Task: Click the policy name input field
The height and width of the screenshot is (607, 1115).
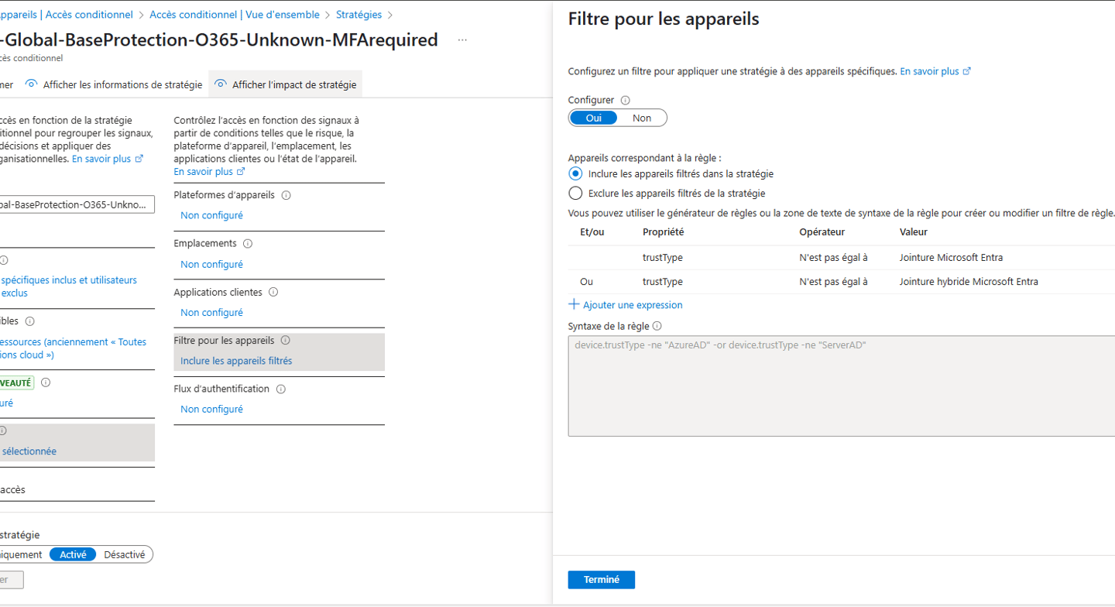Action: click(76, 204)
